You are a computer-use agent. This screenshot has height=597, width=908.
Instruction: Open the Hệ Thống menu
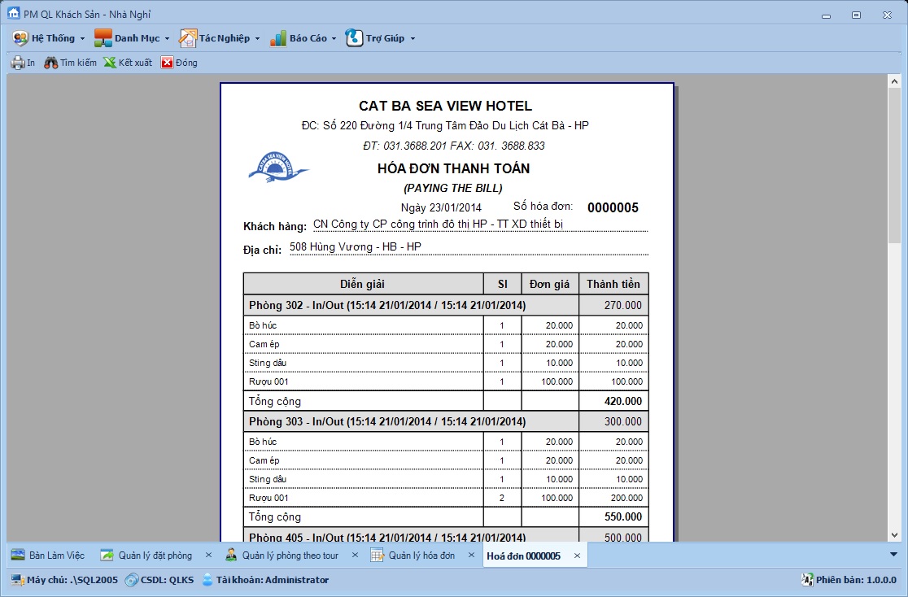pos(49,38)
